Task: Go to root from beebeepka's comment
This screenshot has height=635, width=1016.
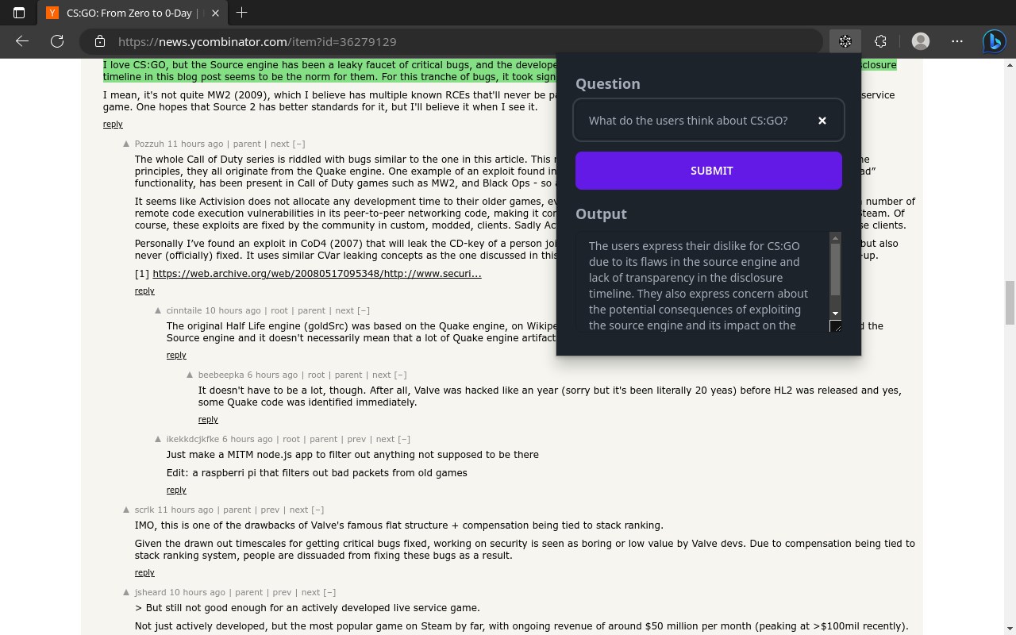Action: click(316, 375)
